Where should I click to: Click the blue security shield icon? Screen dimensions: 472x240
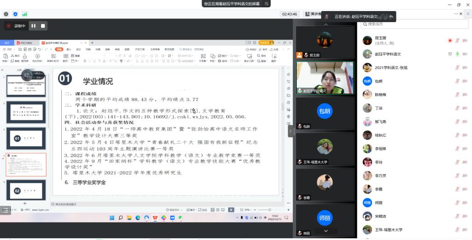15,14
